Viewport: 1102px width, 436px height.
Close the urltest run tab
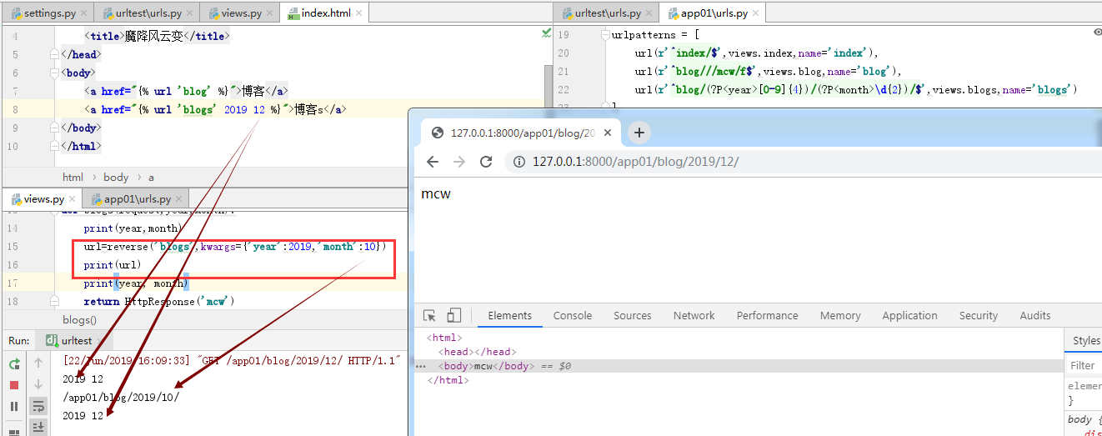[x=100, y=341]
